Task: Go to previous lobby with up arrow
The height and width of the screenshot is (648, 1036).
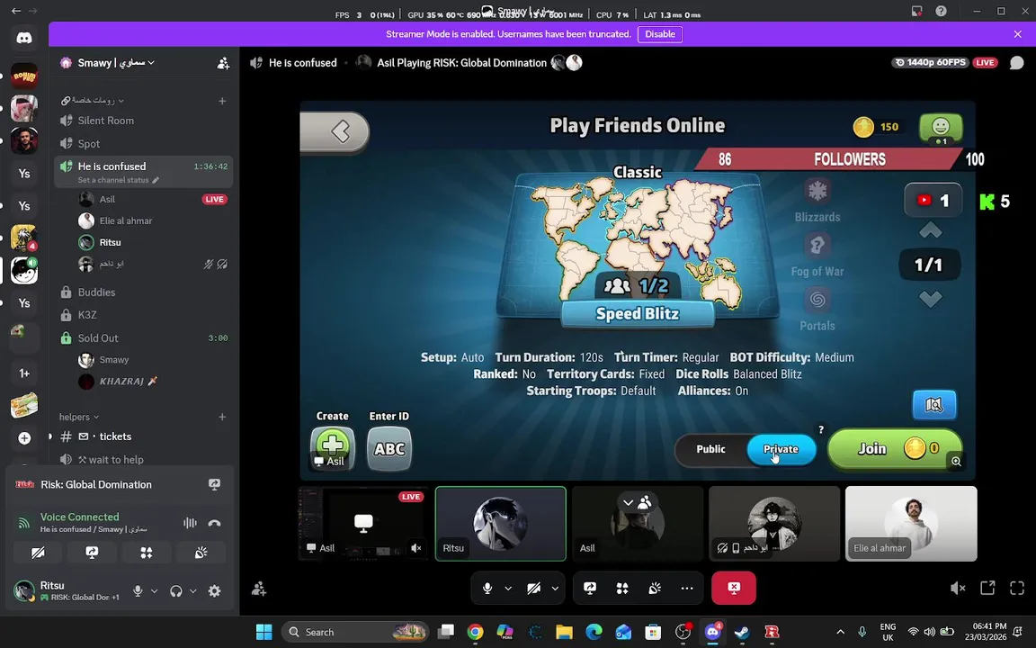Action: click(930, 230)
